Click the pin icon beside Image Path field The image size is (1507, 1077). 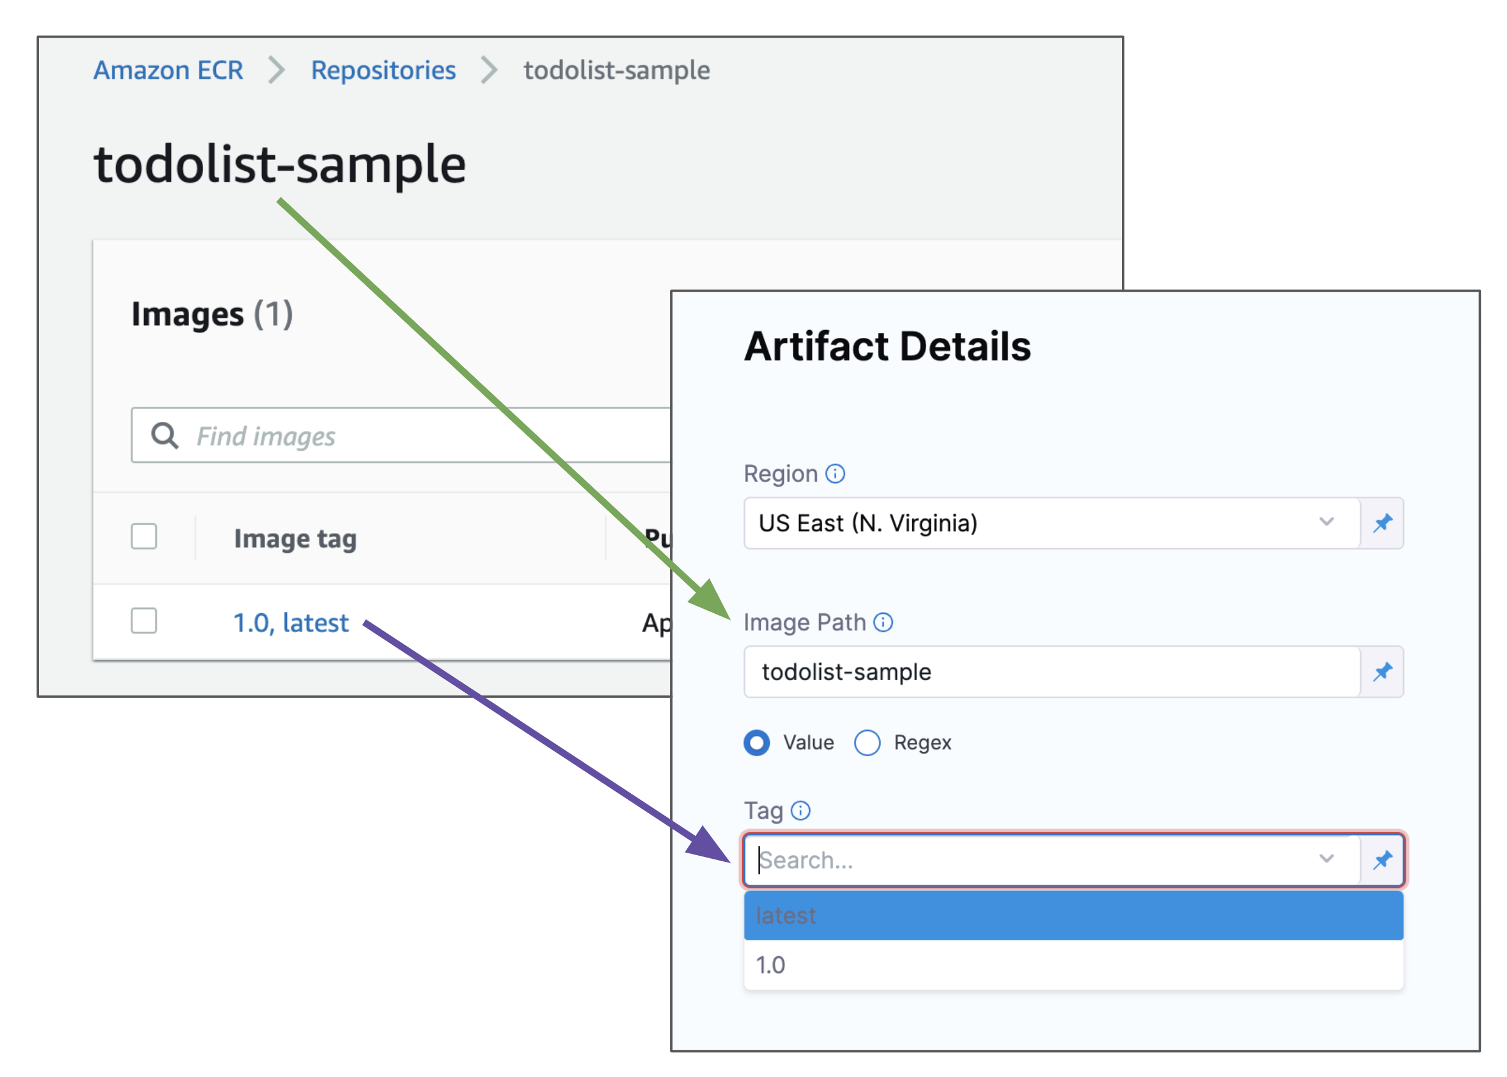click(1382, 671)
